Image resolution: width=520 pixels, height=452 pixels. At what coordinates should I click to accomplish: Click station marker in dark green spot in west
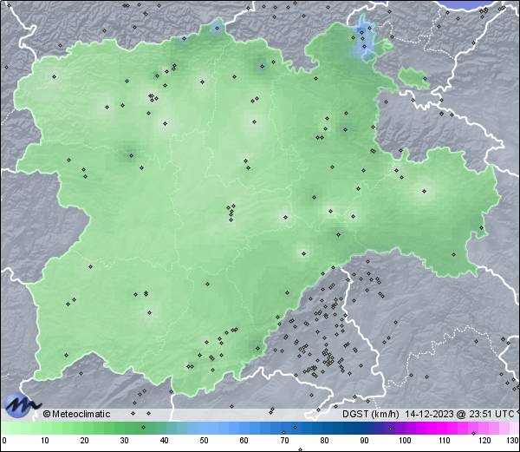[x=131, y=155]
